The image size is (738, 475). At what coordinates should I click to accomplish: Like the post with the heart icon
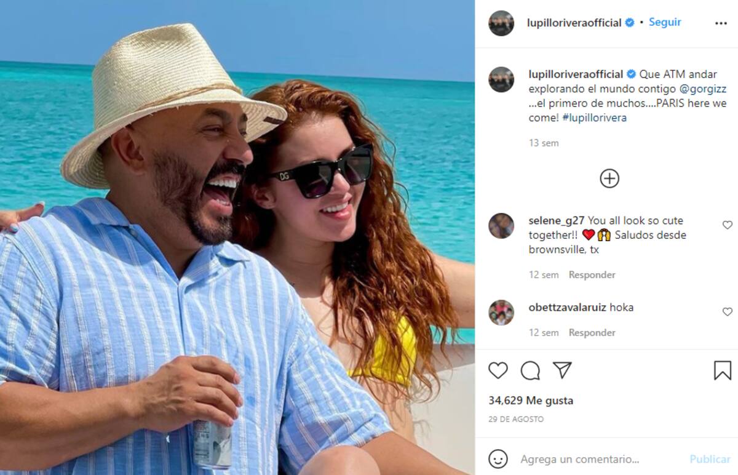pyautogui.click(x=498, y=370)
